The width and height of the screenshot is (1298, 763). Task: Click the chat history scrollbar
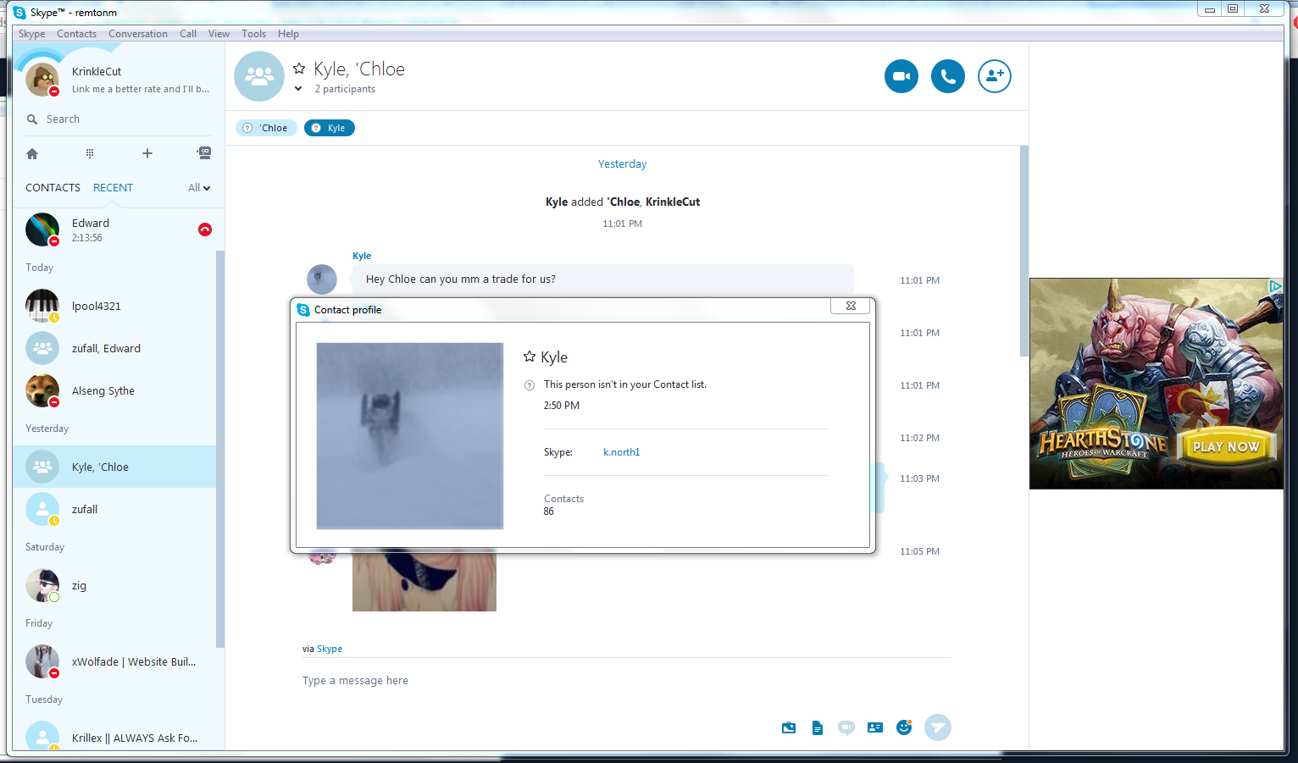pos(1024,250)
